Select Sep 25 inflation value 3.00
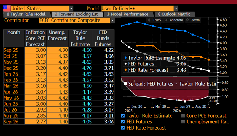Image resolution: width=237 pixels, height=136 pixels. 35,50
